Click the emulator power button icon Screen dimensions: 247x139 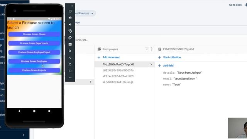pos(70,11)
